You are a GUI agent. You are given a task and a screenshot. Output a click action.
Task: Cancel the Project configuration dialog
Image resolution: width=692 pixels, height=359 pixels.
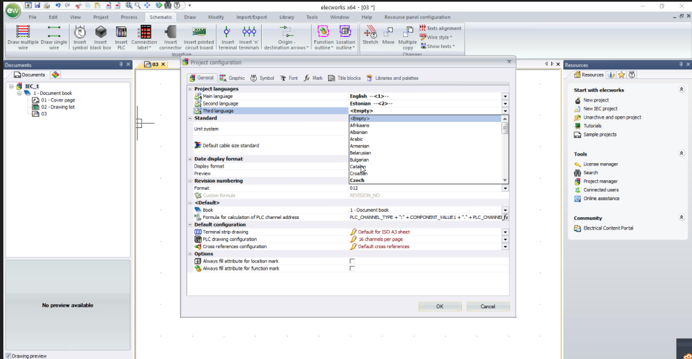488,307
